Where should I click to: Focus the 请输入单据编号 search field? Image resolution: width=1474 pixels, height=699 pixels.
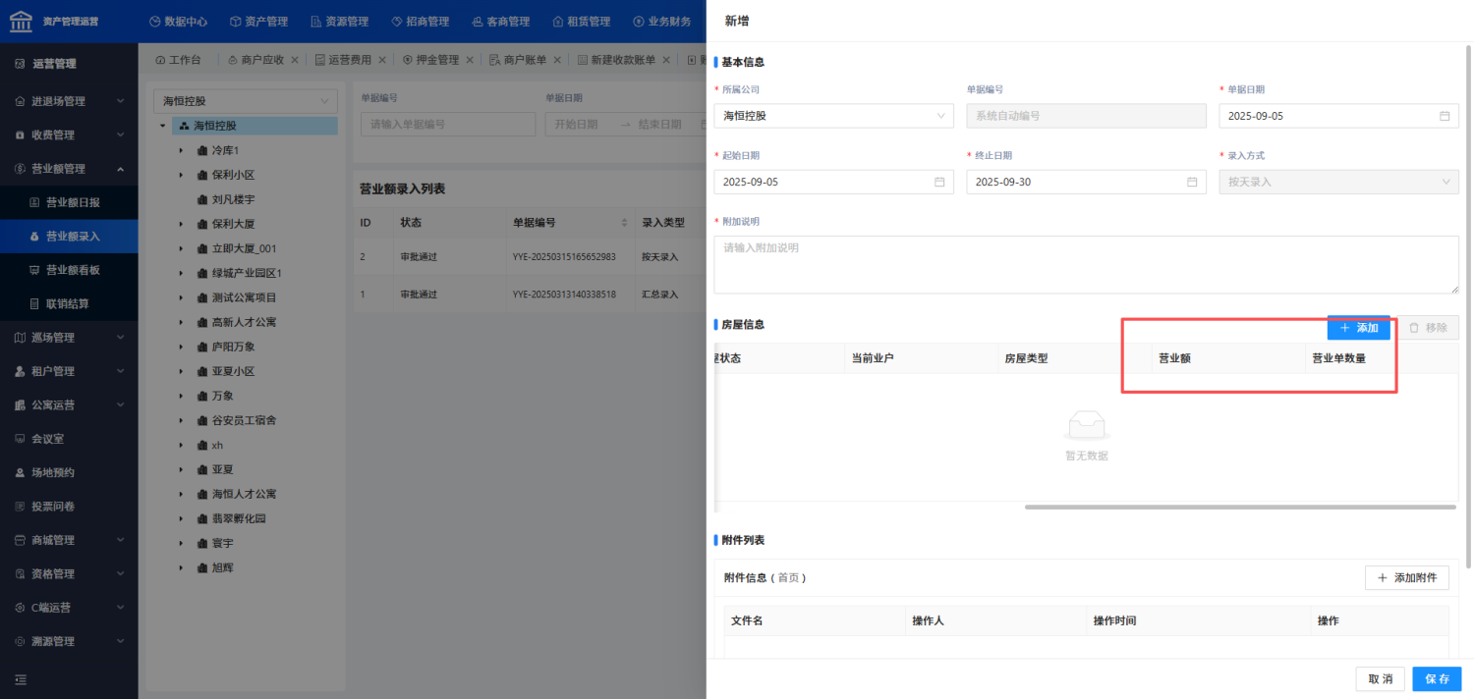(448, 125)
